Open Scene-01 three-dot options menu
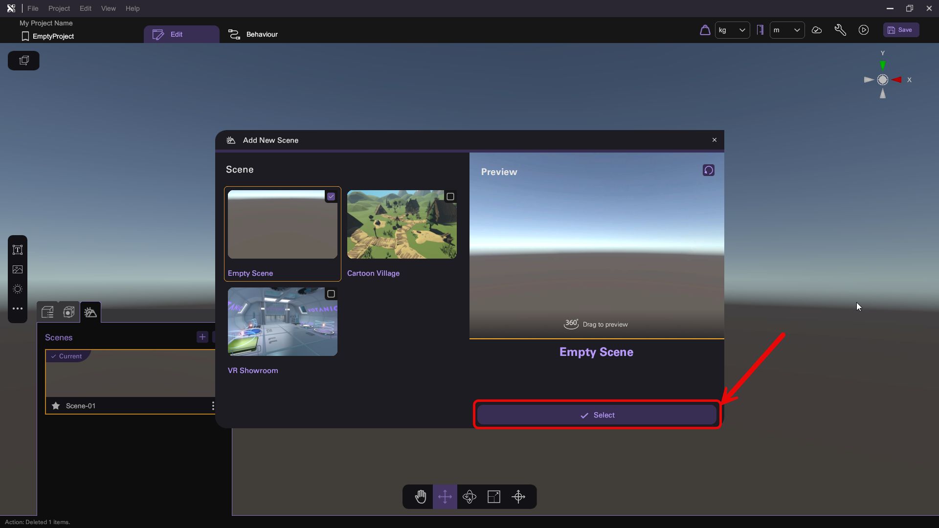939x528 pixels. [x=213, y=406]
